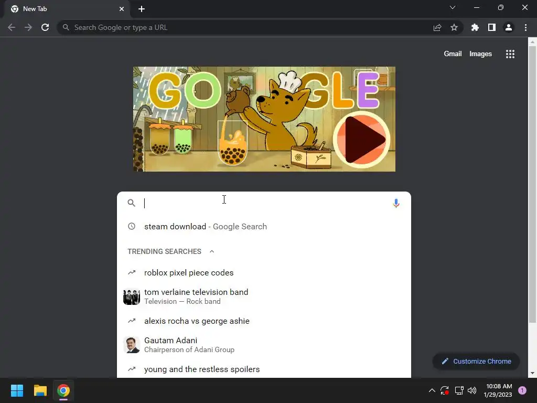Share this page icon in address bar
This screenshot has width=537, height=403.
tap(437, 27)
